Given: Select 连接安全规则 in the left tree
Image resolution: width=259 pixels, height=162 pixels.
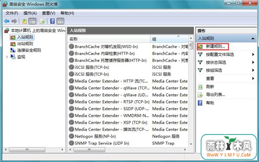Looking at the screenshot, I should click(x=29, y=50).
